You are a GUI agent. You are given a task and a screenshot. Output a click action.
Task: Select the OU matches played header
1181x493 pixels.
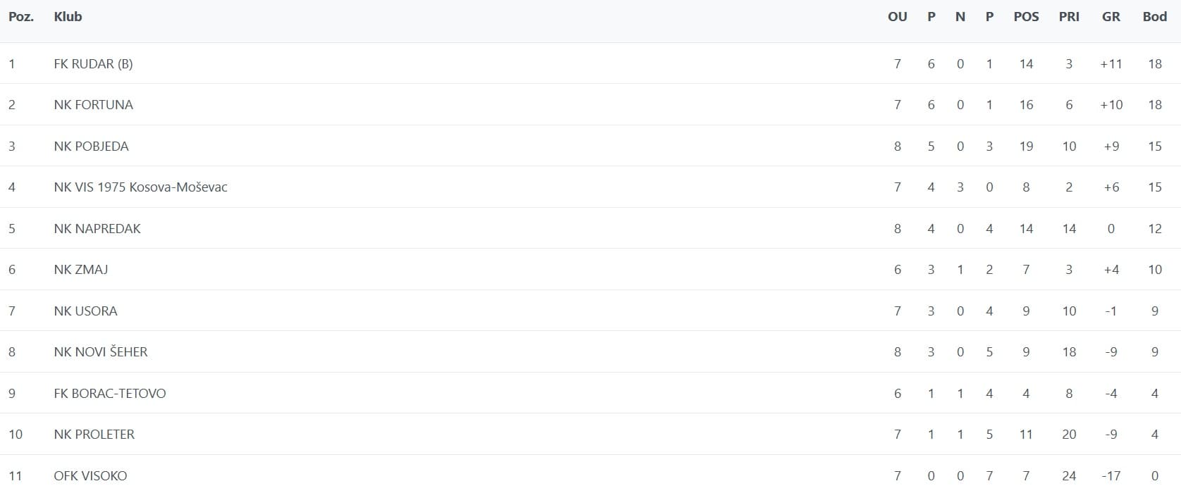pos(897,17)
